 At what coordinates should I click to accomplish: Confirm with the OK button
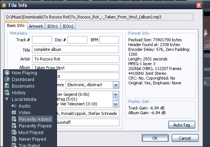click(x=155, y=138)
